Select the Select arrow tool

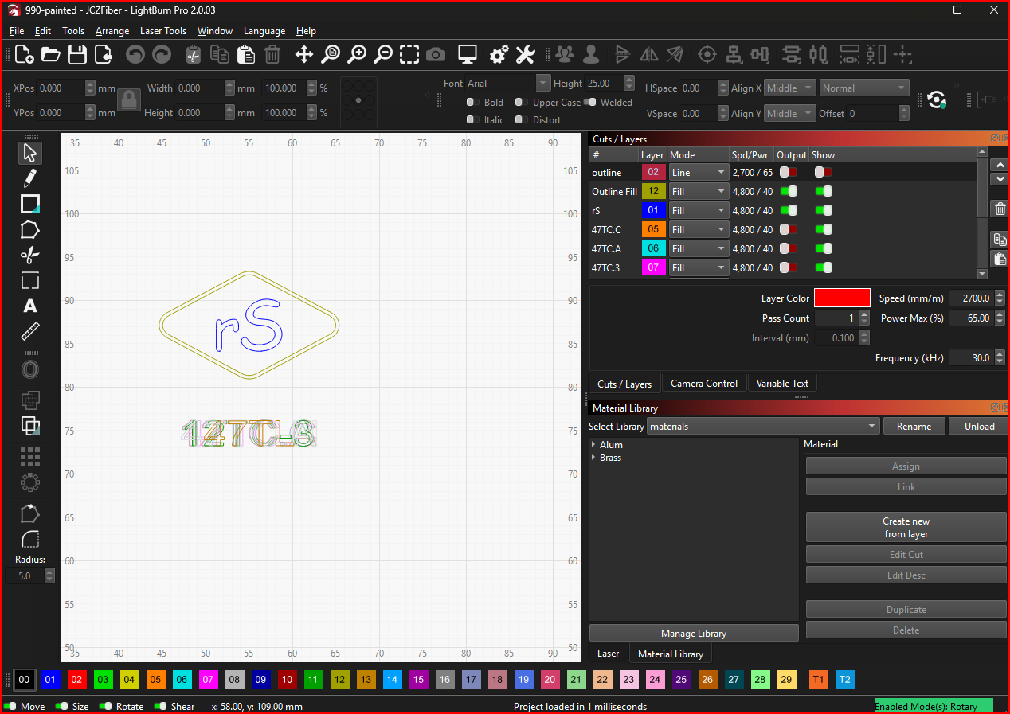[x=30, y=153]
